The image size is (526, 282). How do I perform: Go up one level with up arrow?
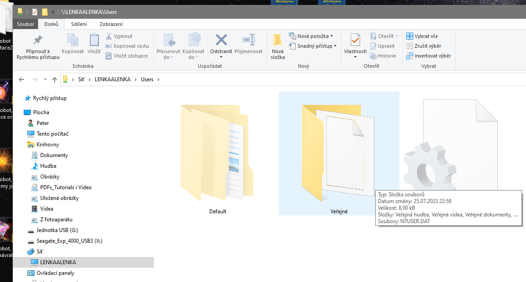(55, 79)
